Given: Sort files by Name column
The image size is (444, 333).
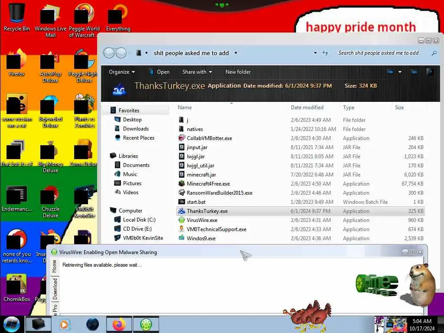Looking at the screenshot, I should click(185, 108).
